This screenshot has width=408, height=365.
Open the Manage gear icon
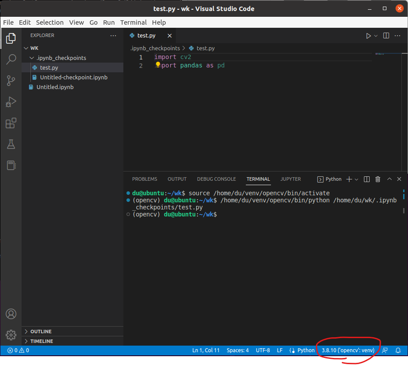point(11,335)
